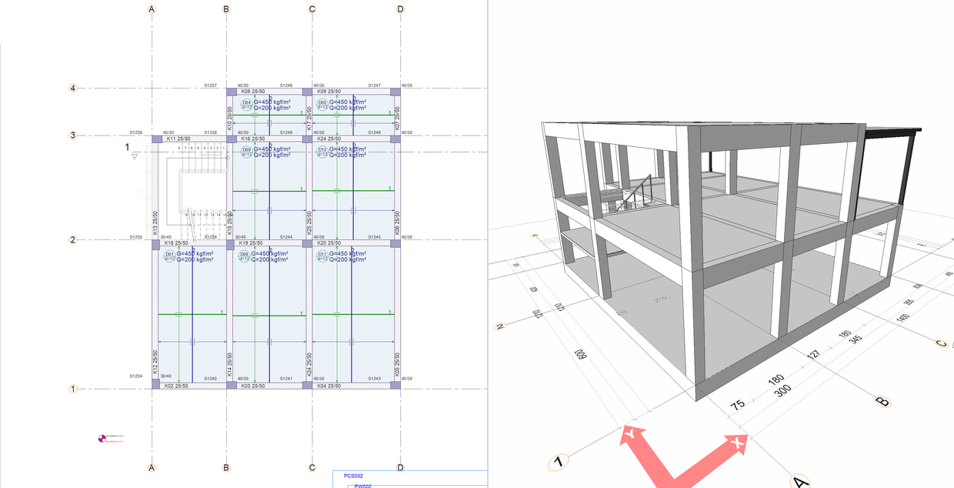This screenshot has height=488, width=954.
Task: Click grid bubble B in the 3D view
Action: (x=882, y=400)
